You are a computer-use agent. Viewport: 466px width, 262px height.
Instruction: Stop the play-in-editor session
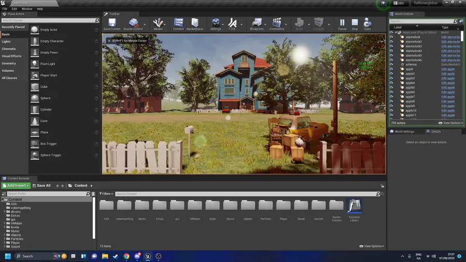pyautogui.click(x=355, y=24)
